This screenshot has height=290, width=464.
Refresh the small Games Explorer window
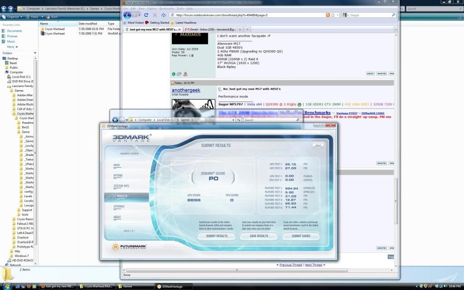(x=239, y=120)
